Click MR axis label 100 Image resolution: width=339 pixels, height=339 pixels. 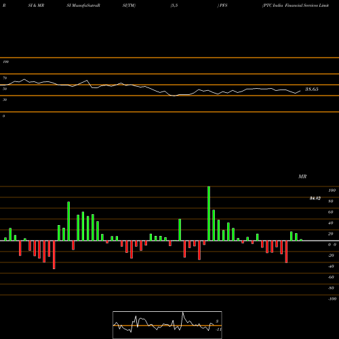(x=332, y=191)
